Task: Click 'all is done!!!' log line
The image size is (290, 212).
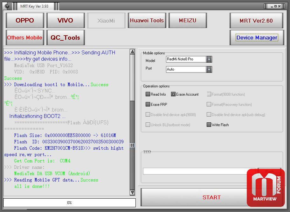Action: 31,186
